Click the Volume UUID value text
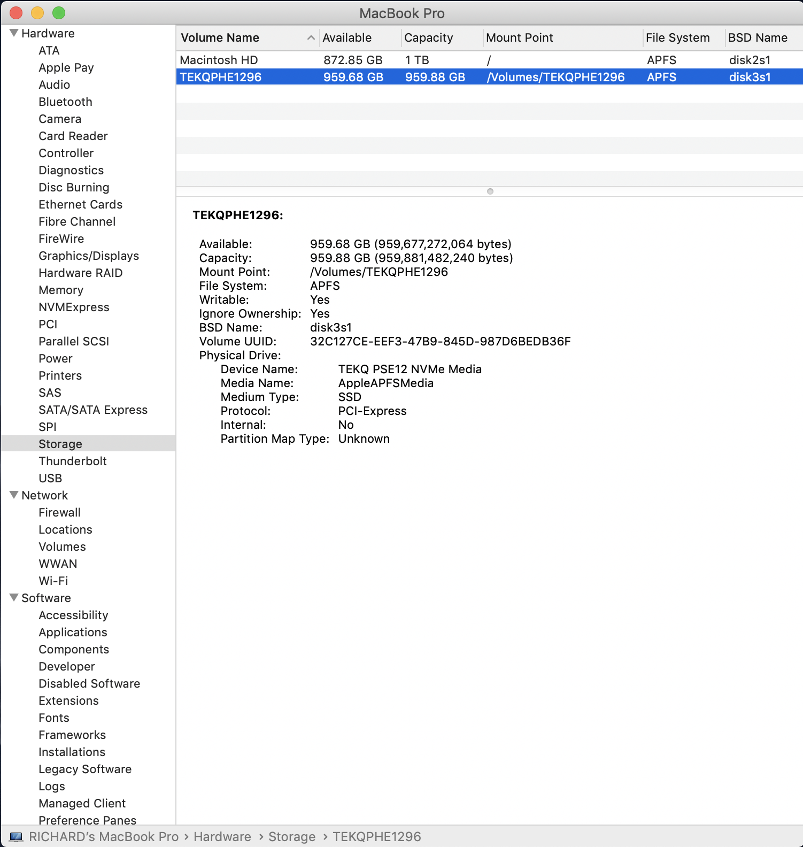Image resolution: width=803 pixels, height=847 pixels. 441,341
